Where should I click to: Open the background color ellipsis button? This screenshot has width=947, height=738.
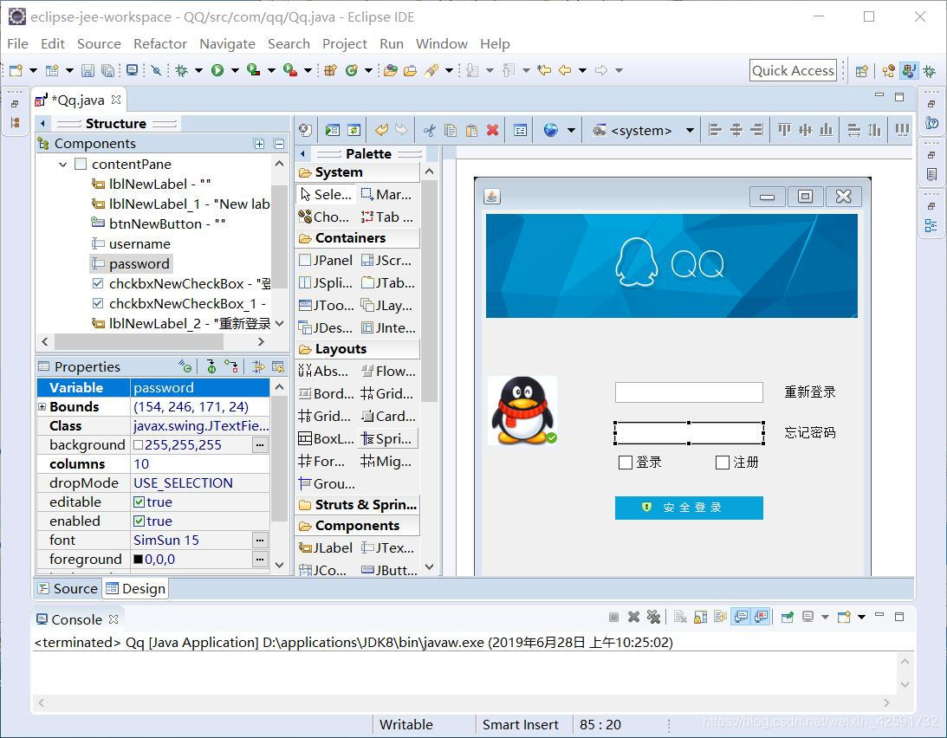click(260, 445)
